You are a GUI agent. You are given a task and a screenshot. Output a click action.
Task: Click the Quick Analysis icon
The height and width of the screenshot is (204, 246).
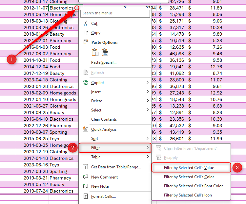[86, 129]
